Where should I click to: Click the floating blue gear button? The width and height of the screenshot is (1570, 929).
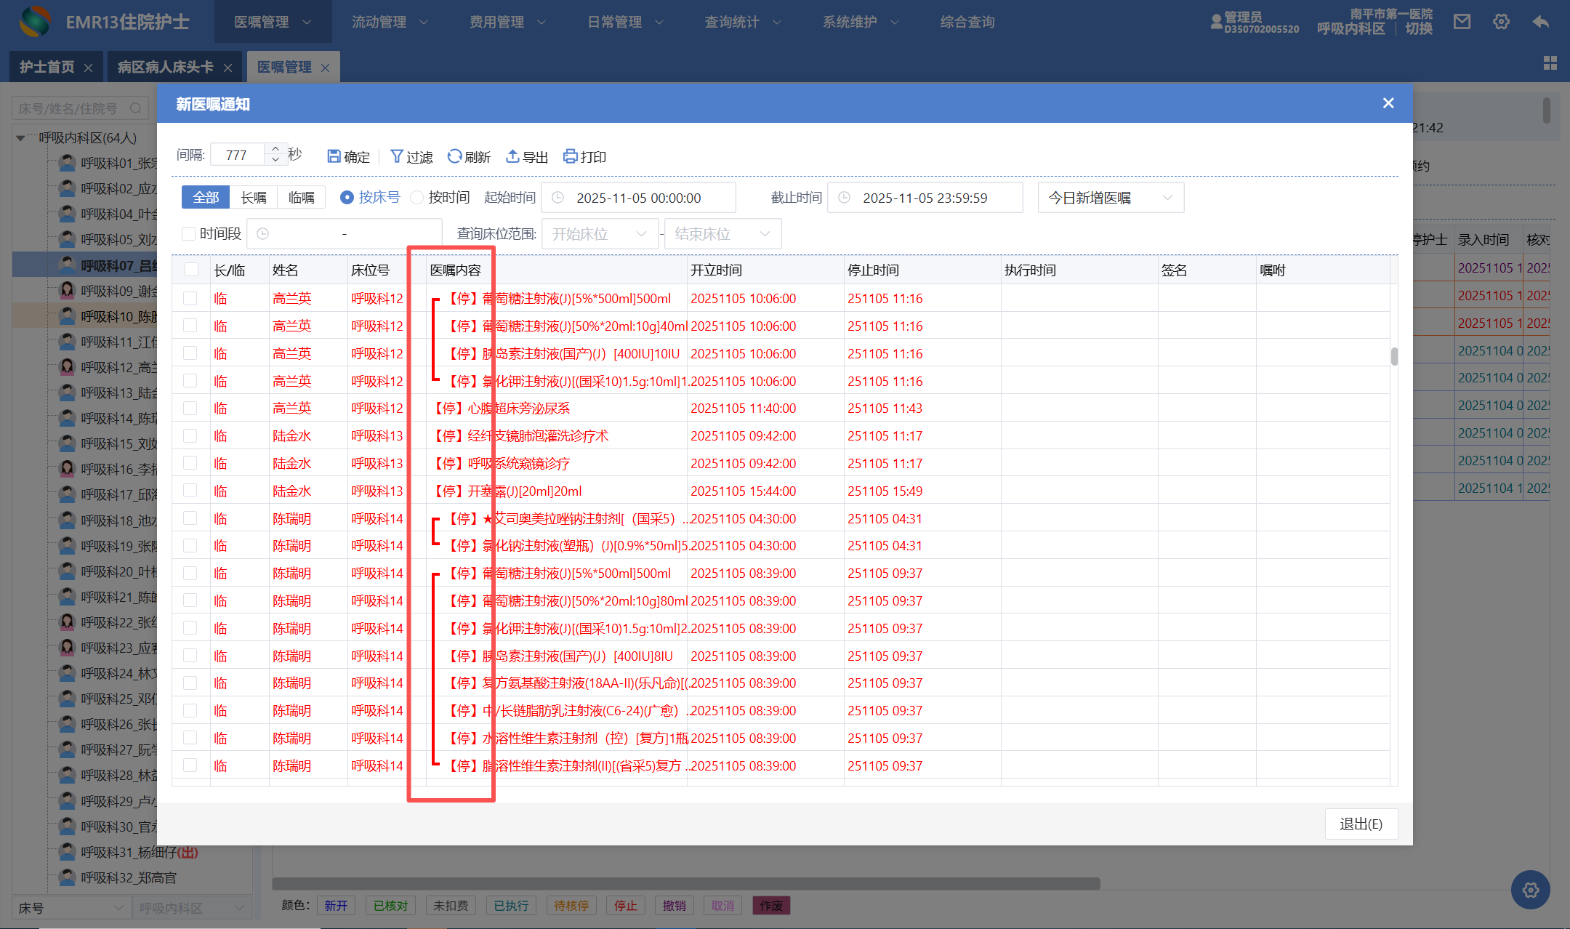tap(1530, 890)
